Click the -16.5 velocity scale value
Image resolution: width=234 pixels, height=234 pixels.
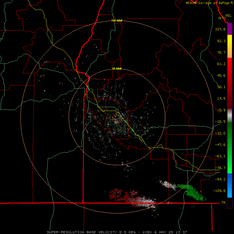(220, 122)
